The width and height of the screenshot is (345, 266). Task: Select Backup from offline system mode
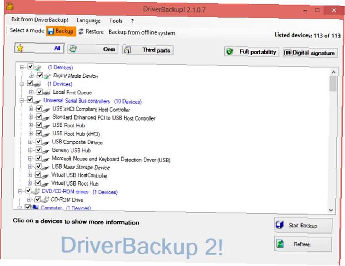(142, 32)
